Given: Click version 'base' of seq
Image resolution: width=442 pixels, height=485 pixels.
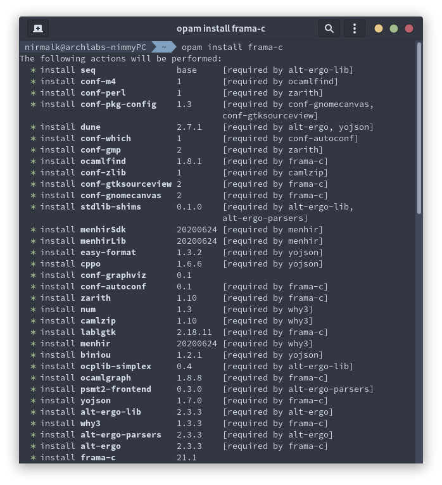Looking at the screenshot, I should pos(187,70).
